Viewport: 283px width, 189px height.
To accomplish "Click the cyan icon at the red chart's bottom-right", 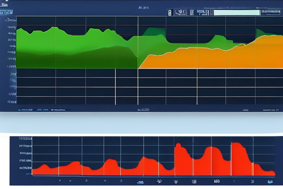I will click(270, 182).
